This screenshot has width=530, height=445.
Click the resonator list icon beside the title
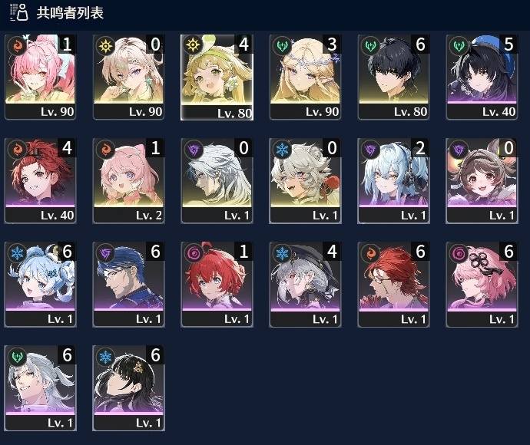click(x=18, y=12)
